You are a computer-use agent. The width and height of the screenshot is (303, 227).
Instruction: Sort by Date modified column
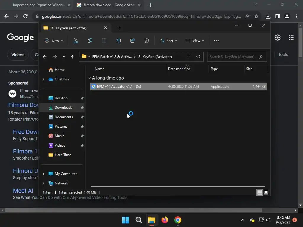tap(179, 69)
